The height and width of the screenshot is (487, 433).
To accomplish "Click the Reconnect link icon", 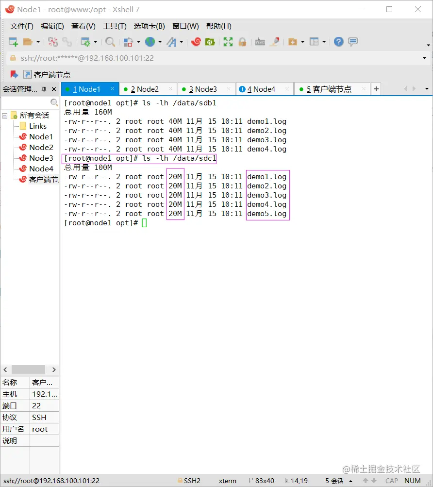I will point(67,42).
